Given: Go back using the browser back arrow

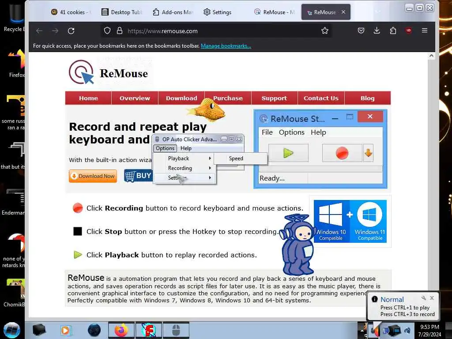Looking at the screenshot, I should pyautogui.click(x=39, y=31).
